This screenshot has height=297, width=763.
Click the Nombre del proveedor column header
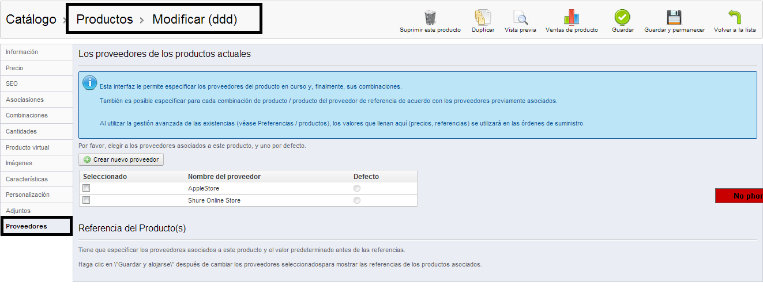pos(224,177)
